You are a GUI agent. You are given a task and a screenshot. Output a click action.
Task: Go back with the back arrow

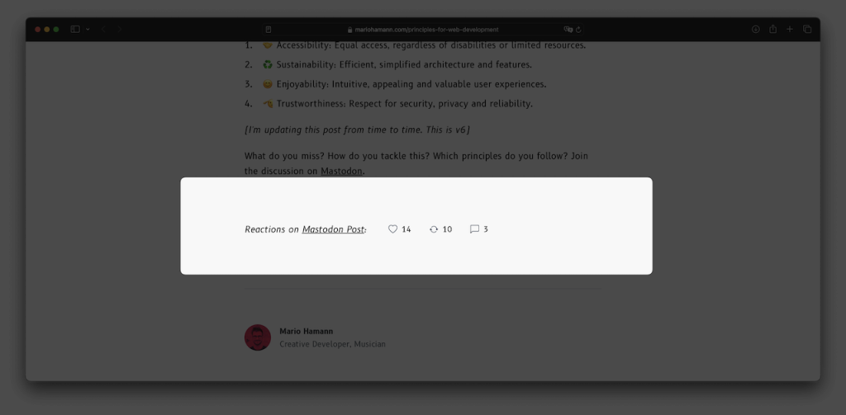tap(103, 29)
